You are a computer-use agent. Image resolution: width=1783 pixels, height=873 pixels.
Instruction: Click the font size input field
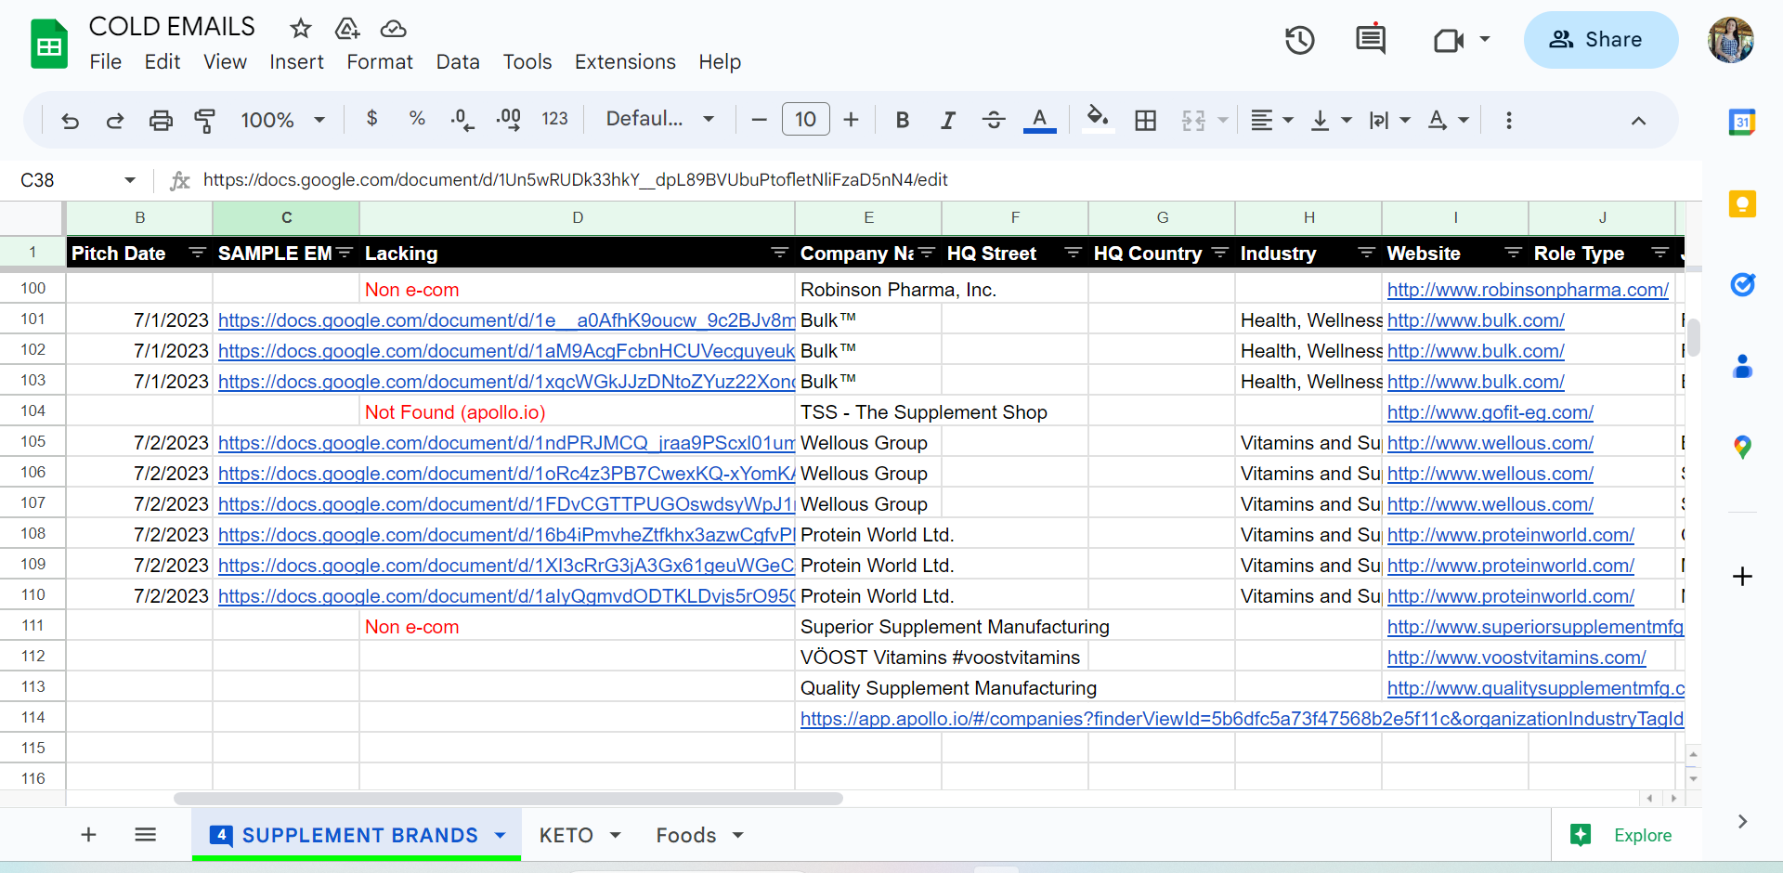click(x=805, y=120)
